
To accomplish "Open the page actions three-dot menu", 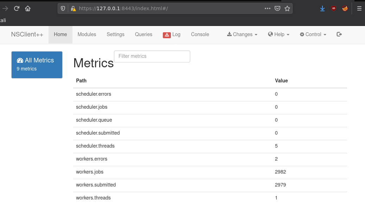I will (x=268, y=8).
